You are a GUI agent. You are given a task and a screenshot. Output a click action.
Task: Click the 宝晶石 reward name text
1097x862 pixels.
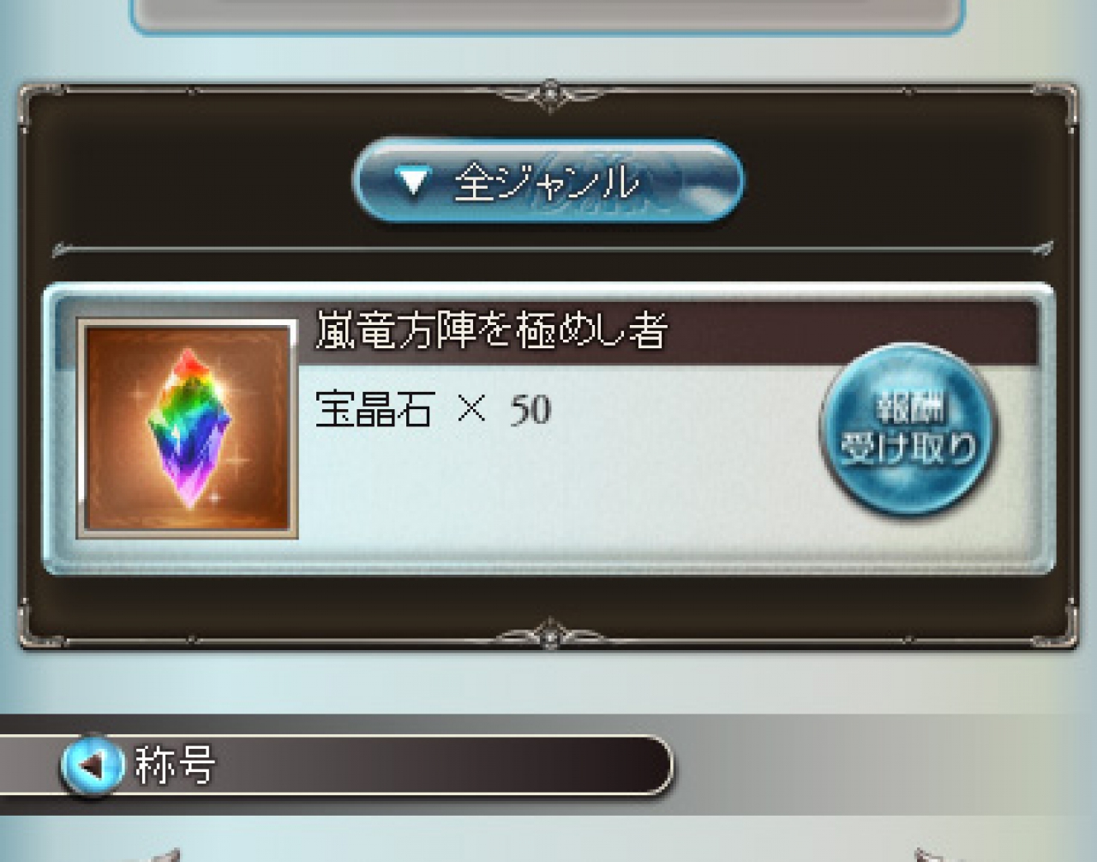tap(374, 409)
